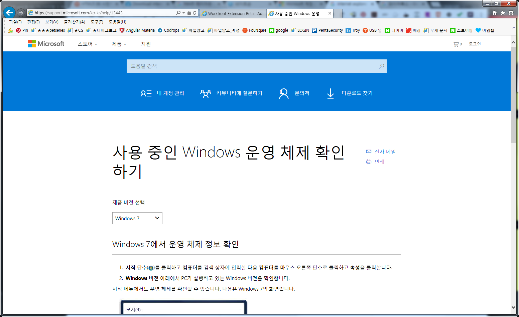
Task: Open the 도움말(H) menu
Action: coord(117,22)
